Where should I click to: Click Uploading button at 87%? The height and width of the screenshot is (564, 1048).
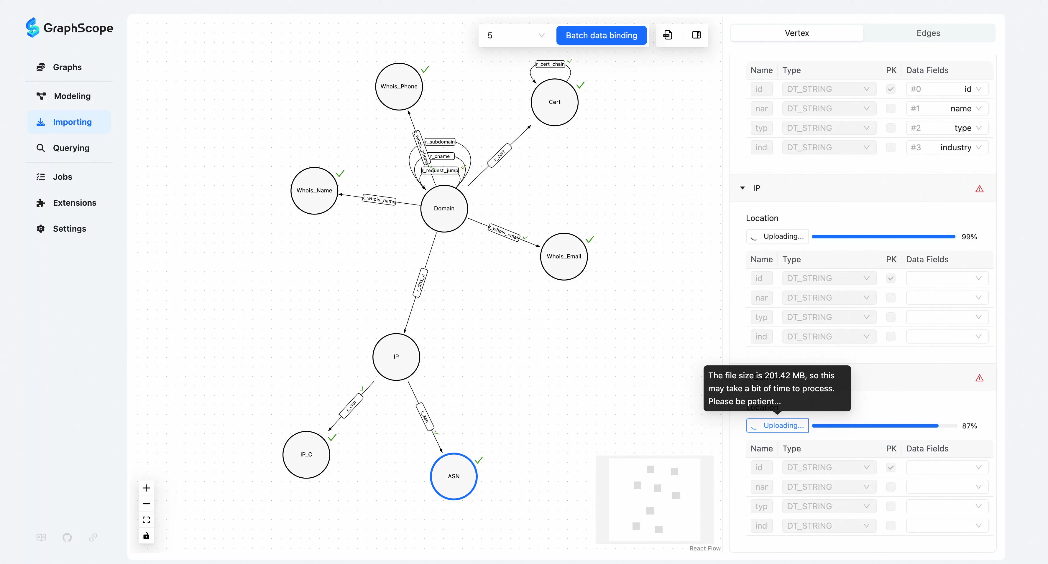click(x=777, y=425)
